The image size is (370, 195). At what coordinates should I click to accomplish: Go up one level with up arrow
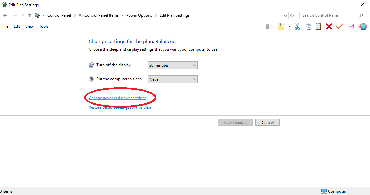click(x=30, y=15)
